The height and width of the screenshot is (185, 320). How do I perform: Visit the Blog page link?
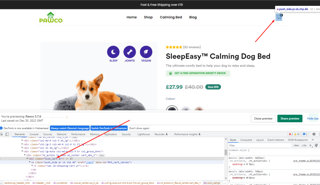[x=193, y=17]
